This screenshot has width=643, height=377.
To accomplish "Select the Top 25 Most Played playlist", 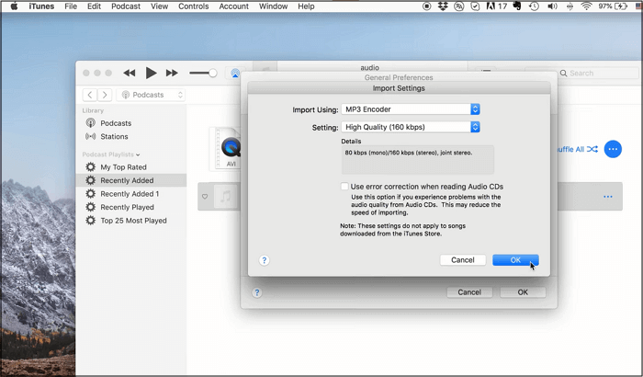I will (x=133, y=221).
